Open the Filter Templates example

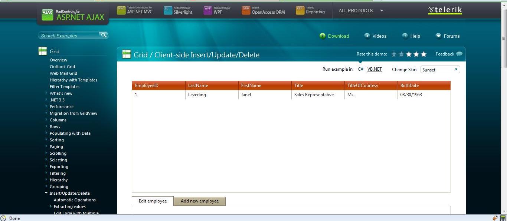pos(65,87)
